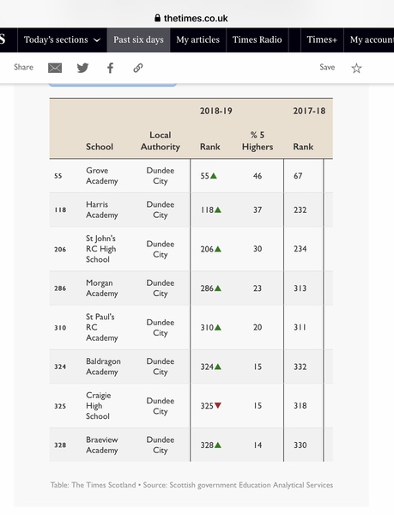Expand Today's sections dropdown chevron
Viewport: 394px width, 515px height.
(97, 40)
